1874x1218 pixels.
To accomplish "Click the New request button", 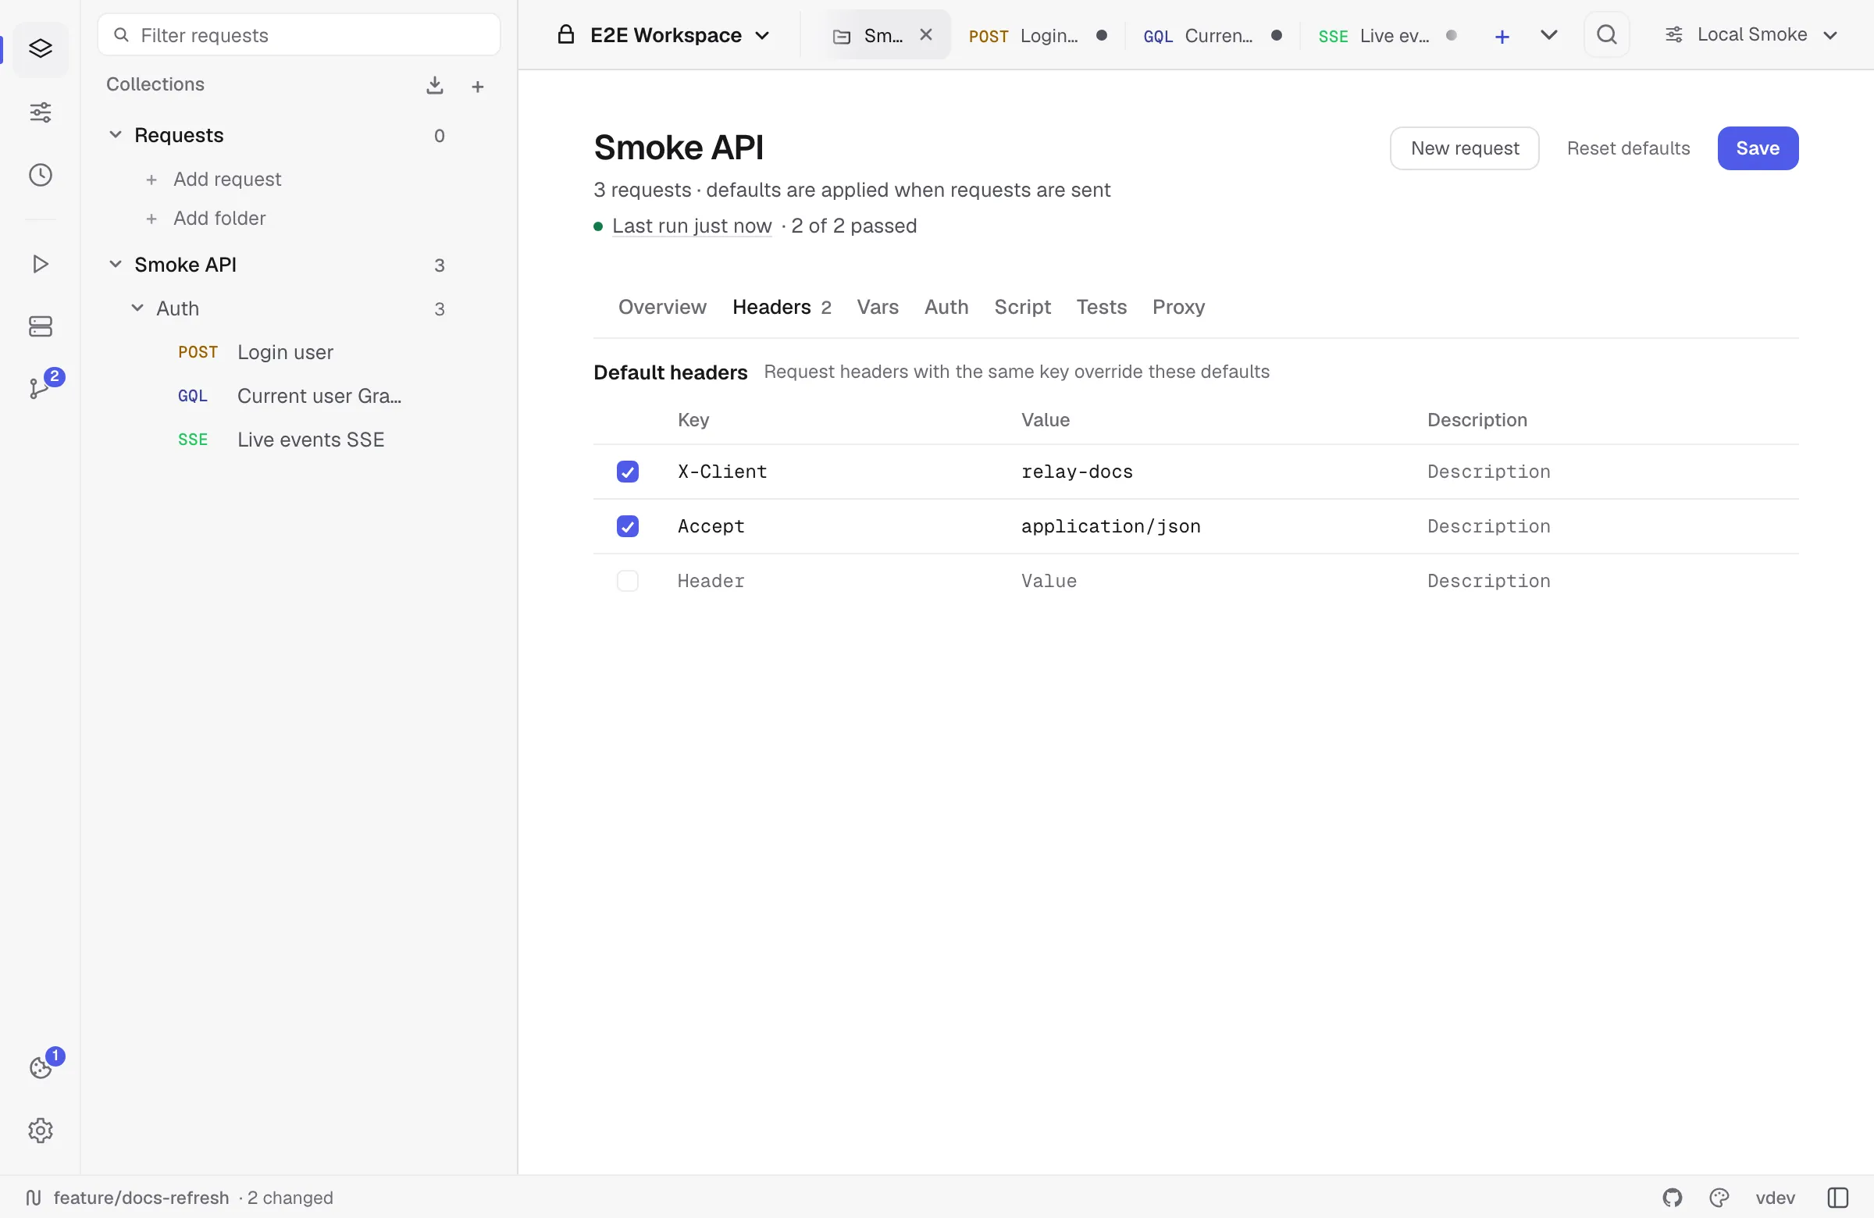I will click(x=1464, y=148).
